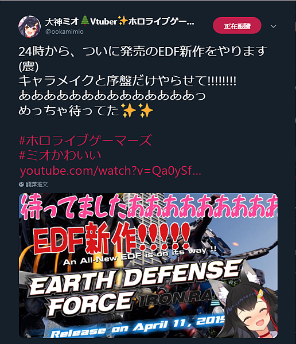Open the @ookamimio handle

(x=64, y=32)
